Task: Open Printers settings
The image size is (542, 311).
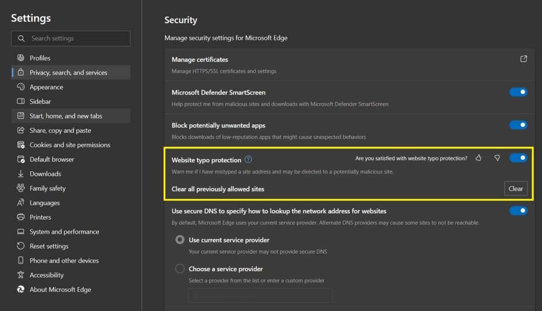Action: tap(70, 217)
